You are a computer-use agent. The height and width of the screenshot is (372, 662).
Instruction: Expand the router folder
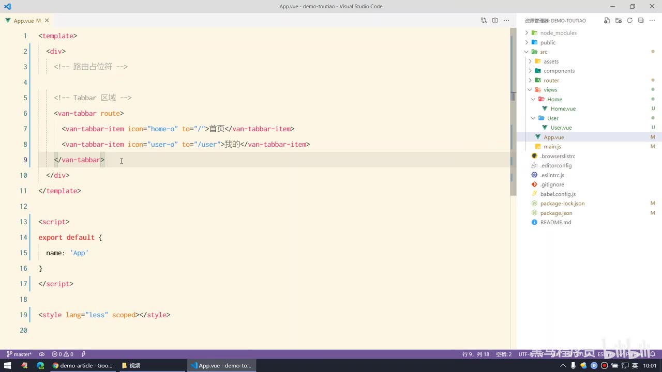pos(530,80)
